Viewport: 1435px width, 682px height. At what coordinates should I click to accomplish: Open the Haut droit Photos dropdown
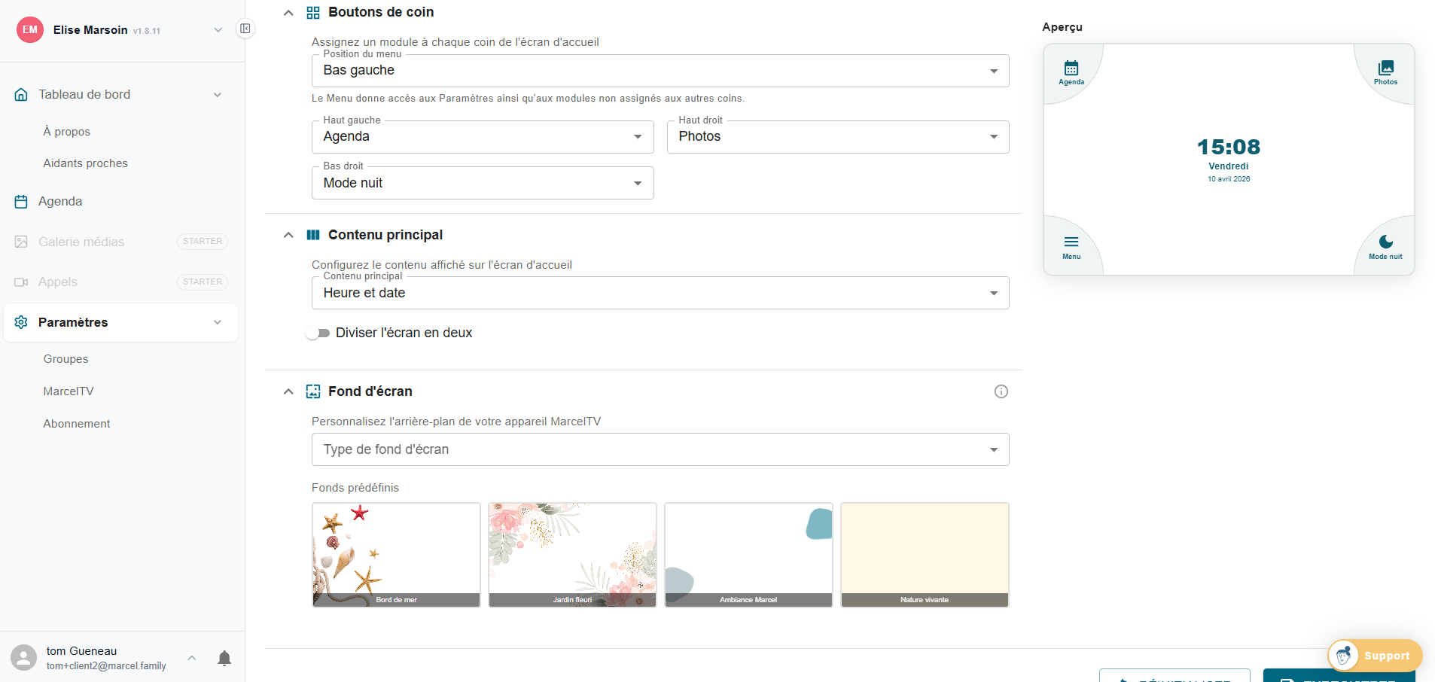tap(837, 137)
